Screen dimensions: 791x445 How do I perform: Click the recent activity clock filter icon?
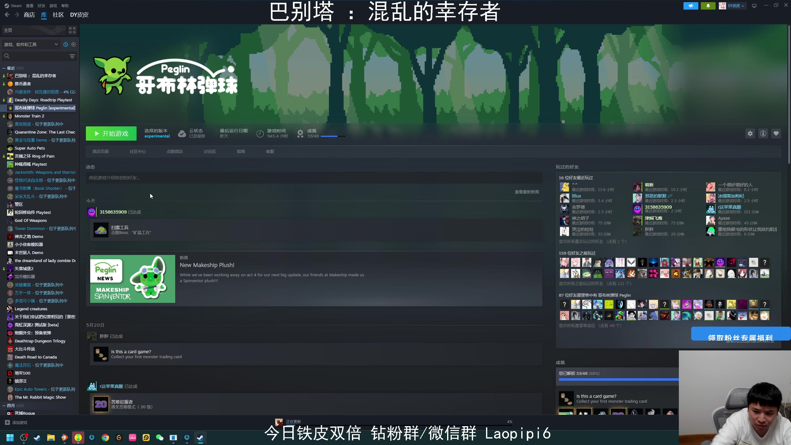click(66, 44)
